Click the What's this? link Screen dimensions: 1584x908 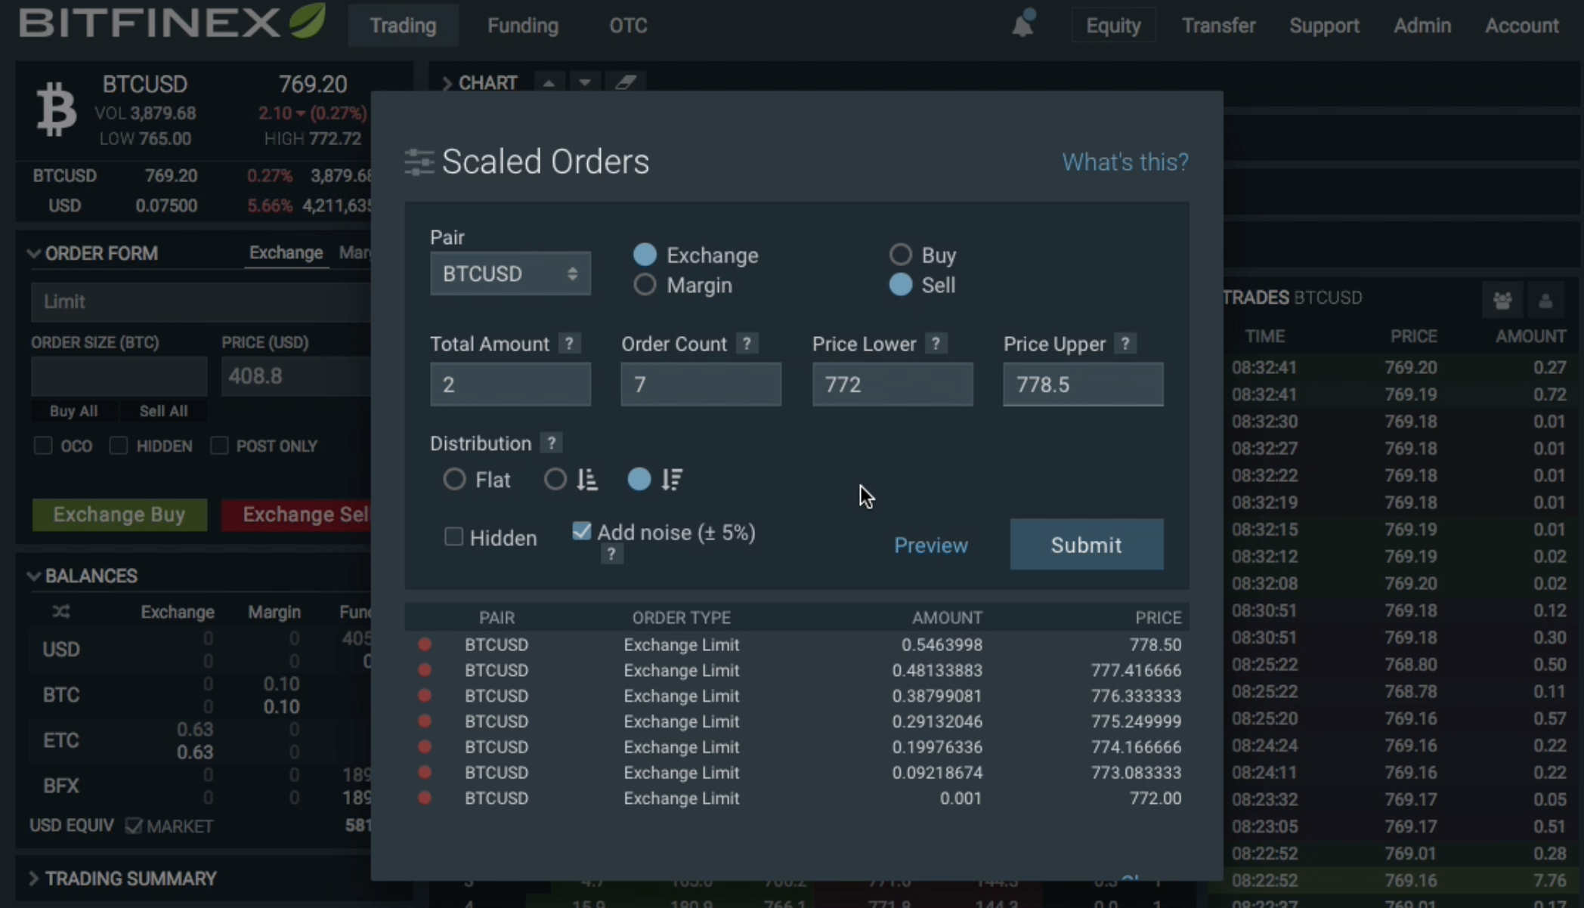click(x=1125, y=162)
